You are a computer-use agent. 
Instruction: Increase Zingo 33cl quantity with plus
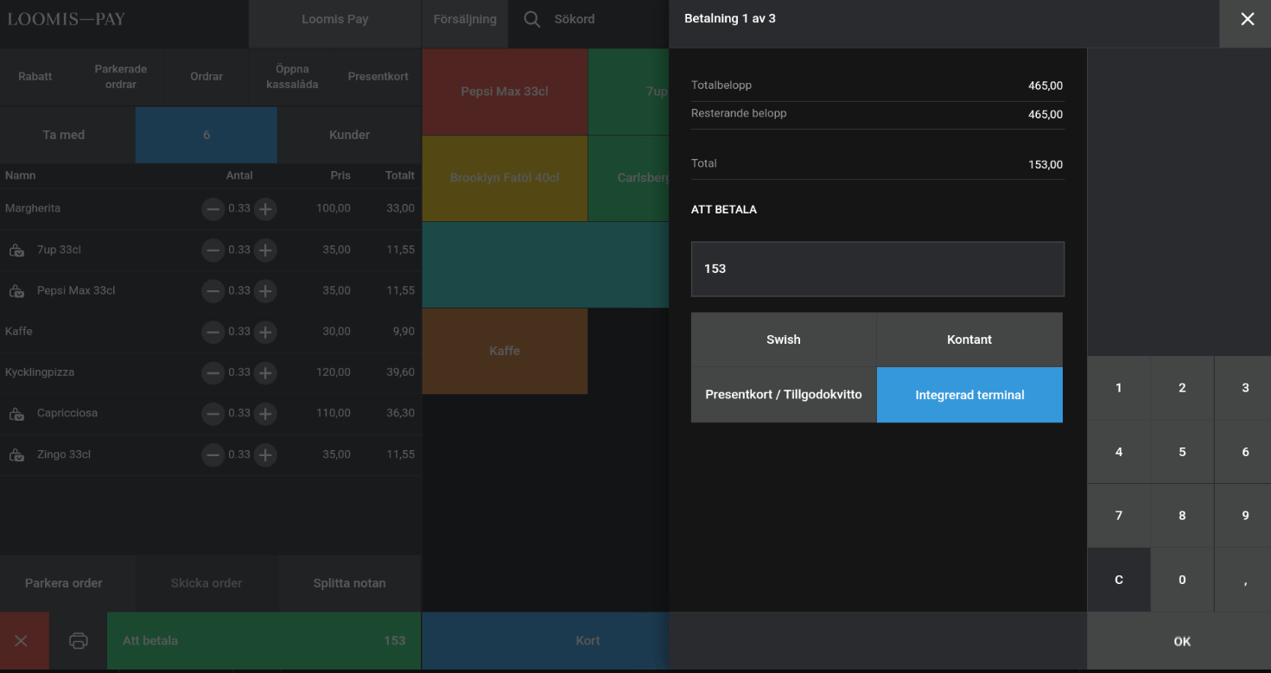point(265,454)
